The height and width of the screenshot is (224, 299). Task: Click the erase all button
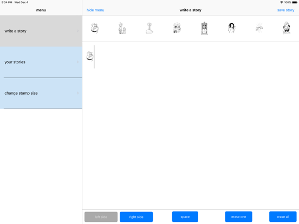[283, 217]
